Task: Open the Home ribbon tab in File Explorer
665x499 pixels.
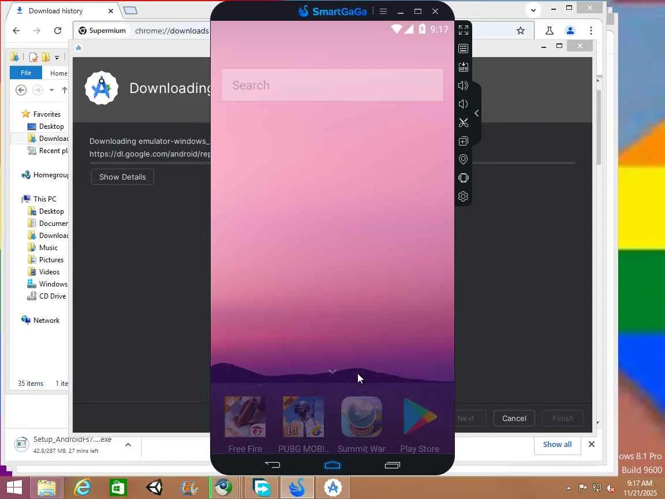Action: click(x=58, y=73)
